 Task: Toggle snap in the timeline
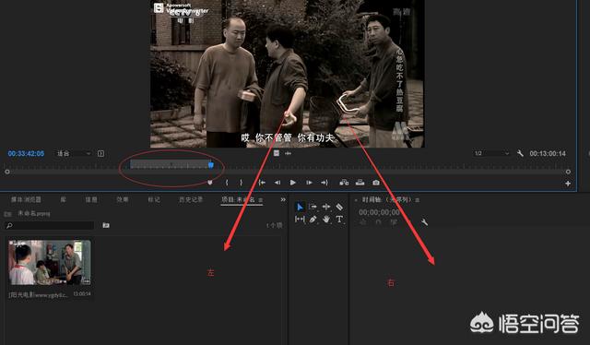[379, 222]
